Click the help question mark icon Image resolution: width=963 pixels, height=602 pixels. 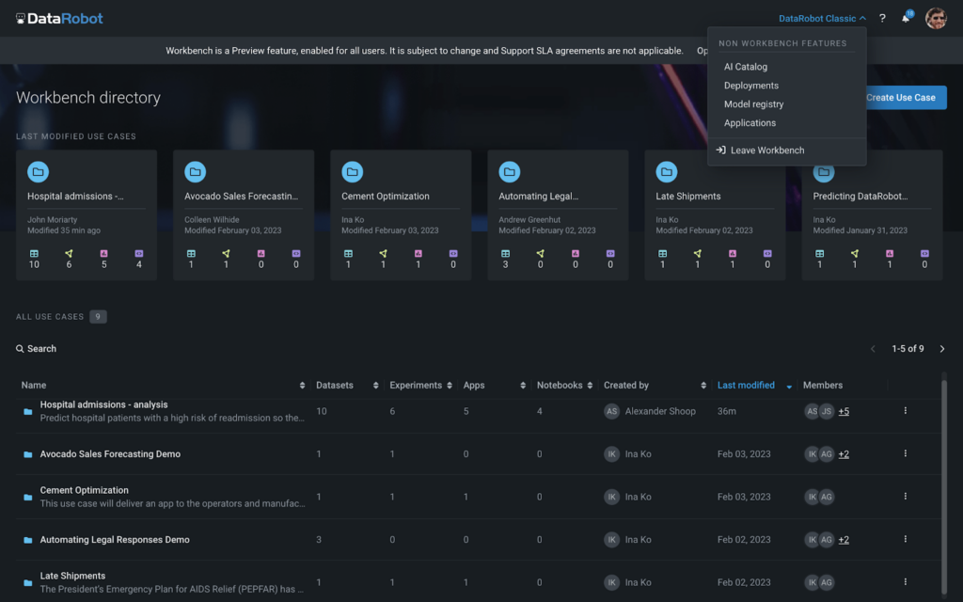(x=881, y=18)
